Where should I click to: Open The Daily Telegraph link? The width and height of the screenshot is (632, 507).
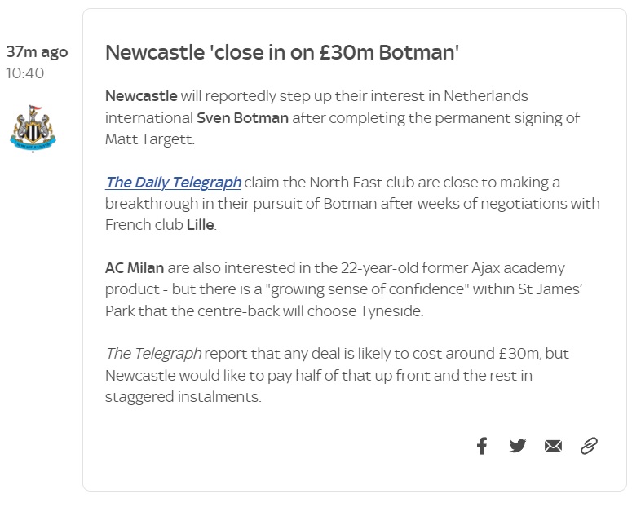173,182
